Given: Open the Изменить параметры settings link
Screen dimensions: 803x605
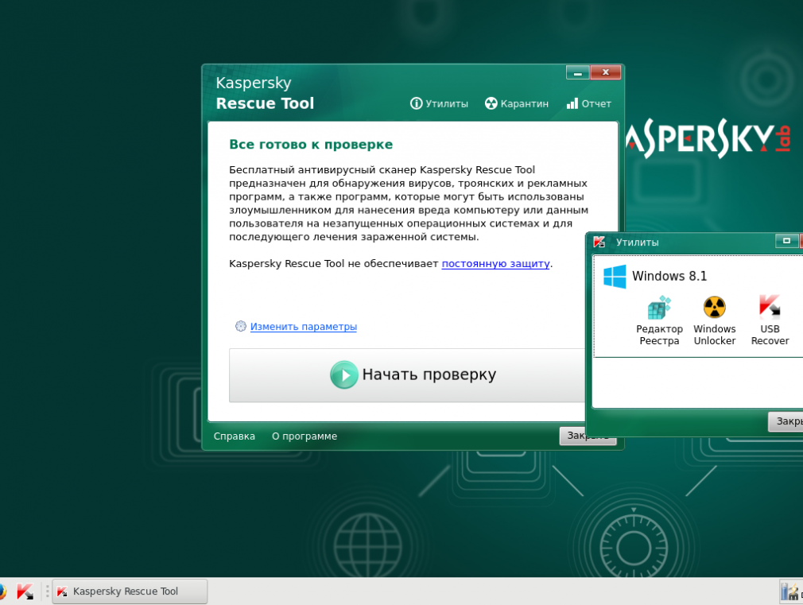Looking at the screenshot, I should click(303, 326).
